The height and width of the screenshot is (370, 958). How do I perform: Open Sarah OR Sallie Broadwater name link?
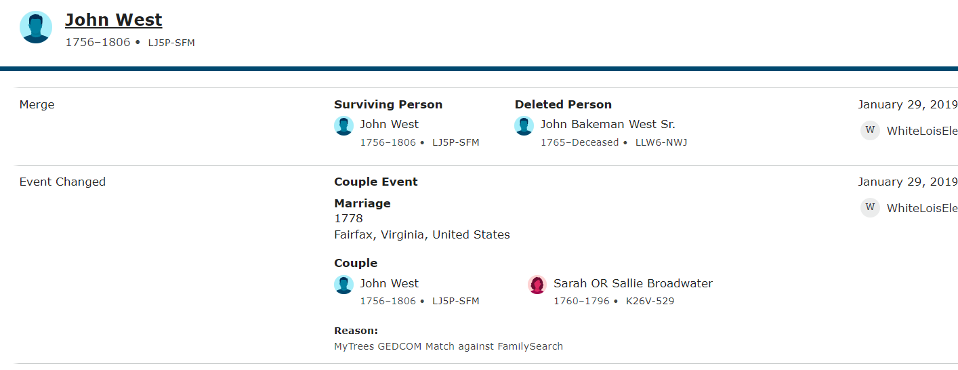633,283
